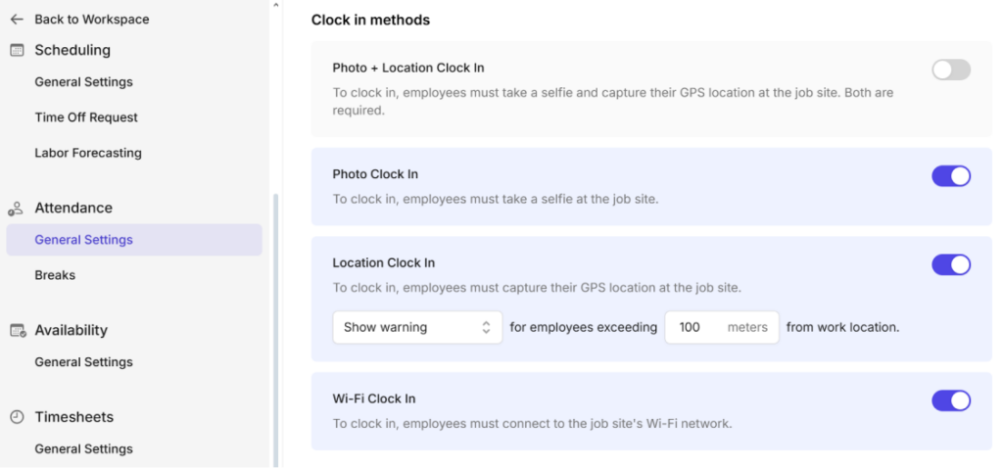
Task: Select Breaks under Attendance
Action: tap(55, 275)
